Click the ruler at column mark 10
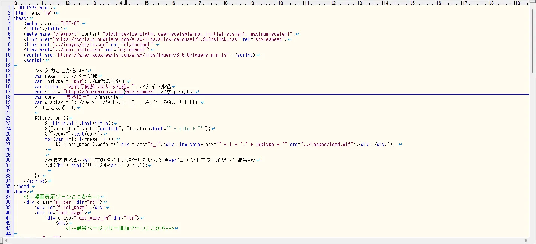 280,3
